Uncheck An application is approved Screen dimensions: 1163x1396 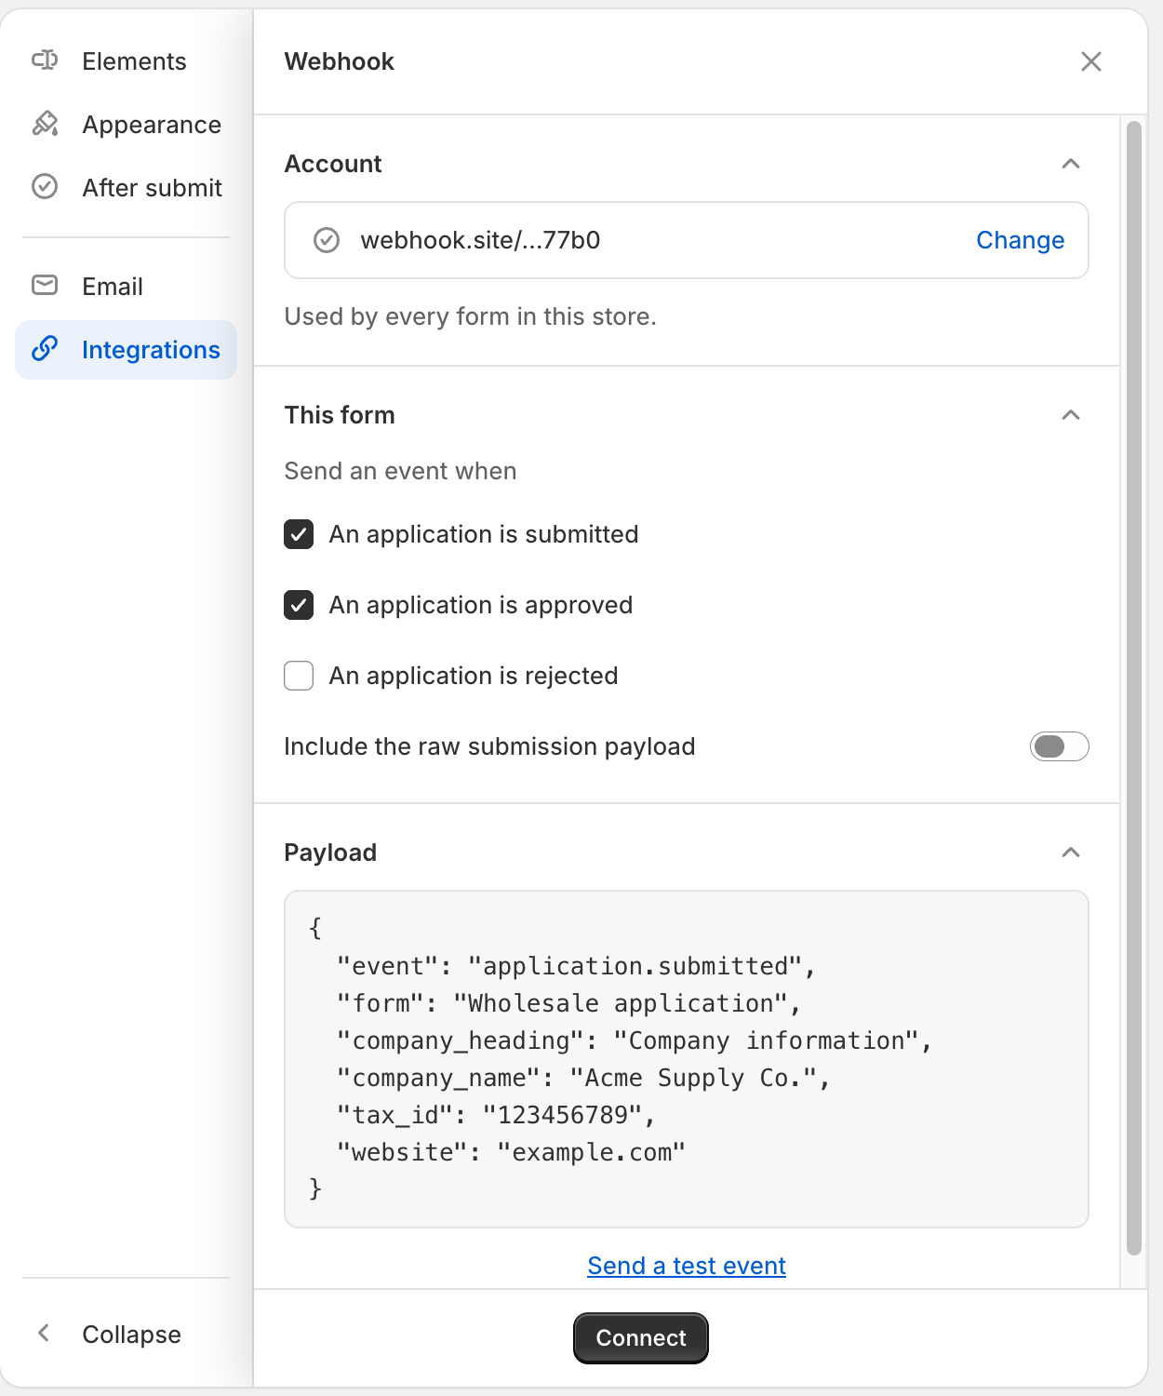299,605
